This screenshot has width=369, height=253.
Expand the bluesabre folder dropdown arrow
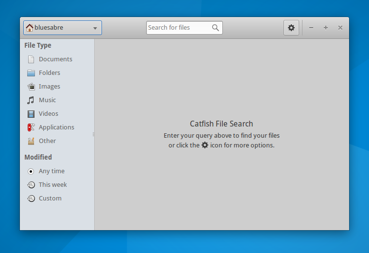95,28
